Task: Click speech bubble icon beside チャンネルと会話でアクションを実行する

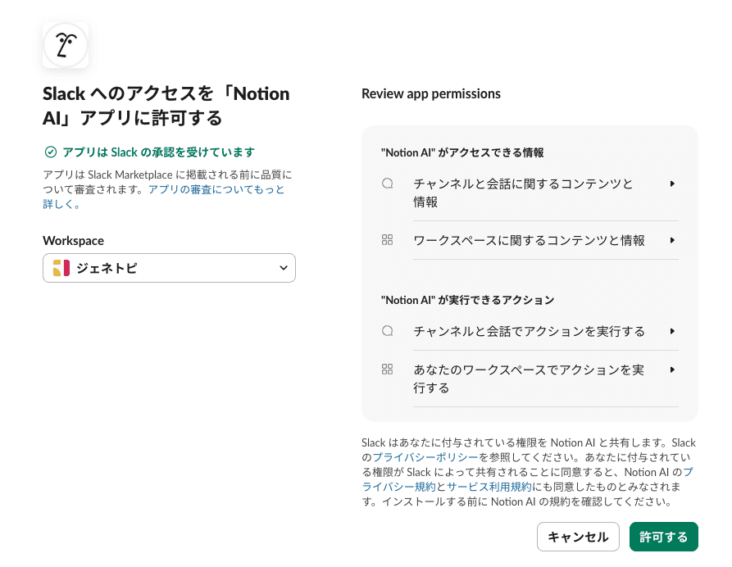Action: 388,331
